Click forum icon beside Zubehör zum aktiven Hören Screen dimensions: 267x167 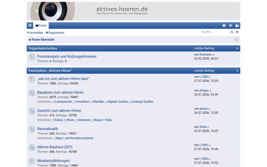[x=32, y=111]
